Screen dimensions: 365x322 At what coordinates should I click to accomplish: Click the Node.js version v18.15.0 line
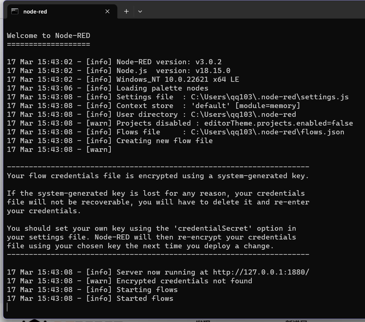pyautogui.click(x=119, y=71)
